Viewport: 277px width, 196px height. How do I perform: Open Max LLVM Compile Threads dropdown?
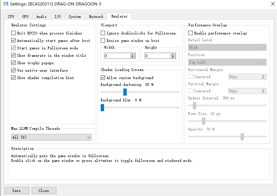(51, 137)
